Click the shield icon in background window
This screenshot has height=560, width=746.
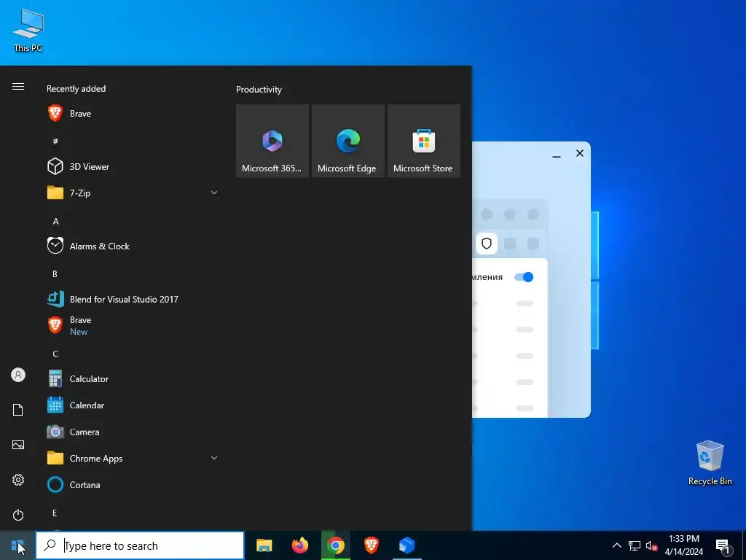[486, 244]
